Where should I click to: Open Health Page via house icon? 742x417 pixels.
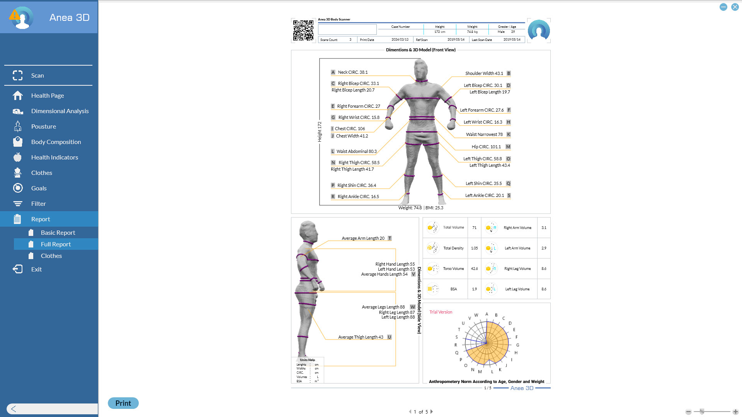click(17, 95)
